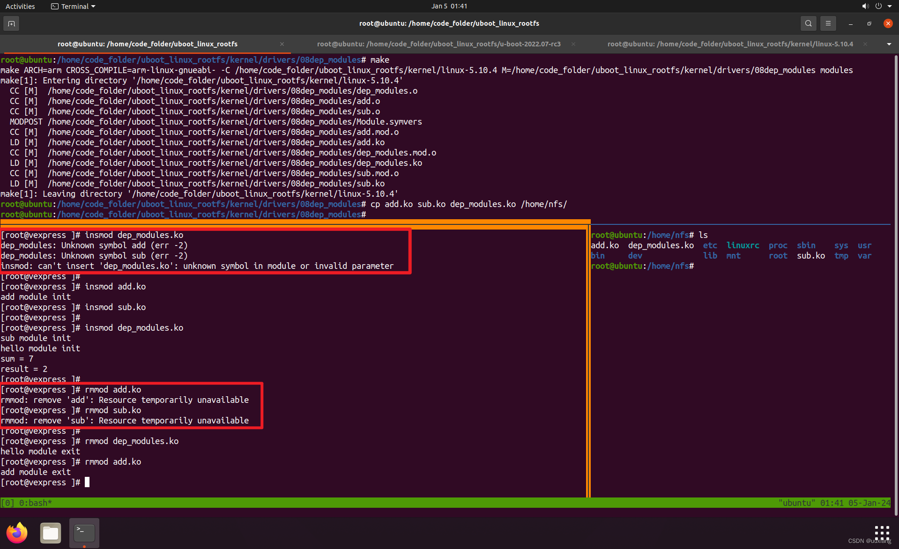Click the 'insmod add.ko' command line
The image size is (899, 549).
73,287
